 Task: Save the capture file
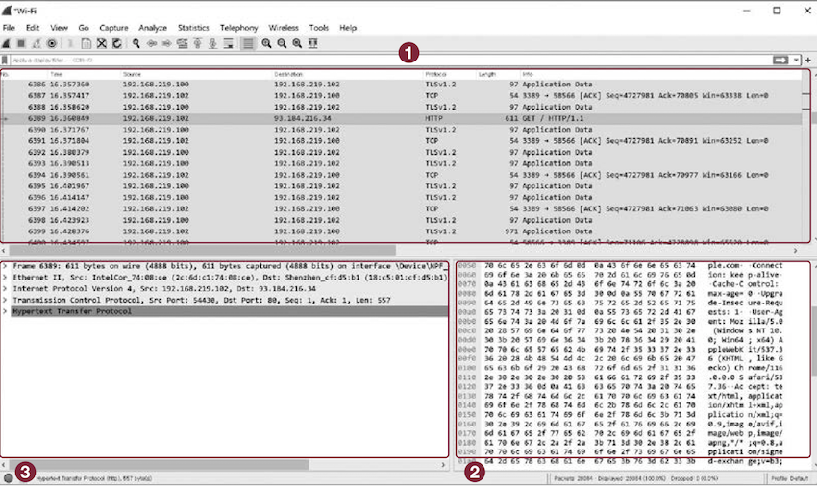(x=86, y=44)
